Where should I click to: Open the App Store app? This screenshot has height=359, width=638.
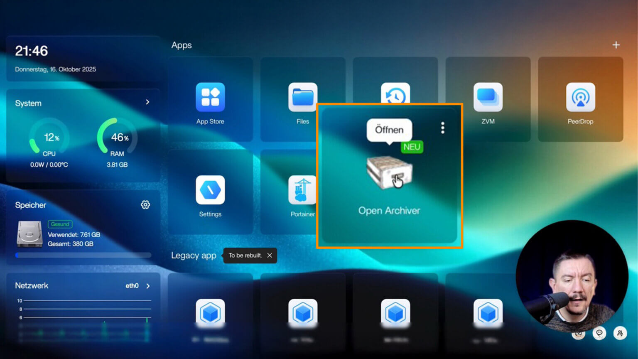(x=210, y=97)
